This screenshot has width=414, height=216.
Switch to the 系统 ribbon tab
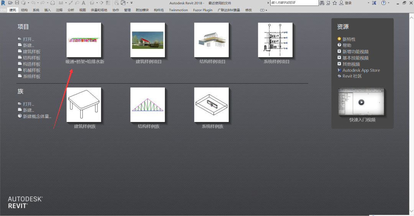tap(36, 10)
